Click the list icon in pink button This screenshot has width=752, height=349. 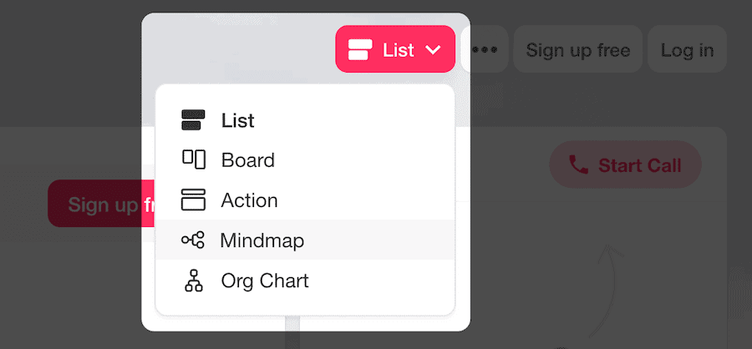[360, 50]
